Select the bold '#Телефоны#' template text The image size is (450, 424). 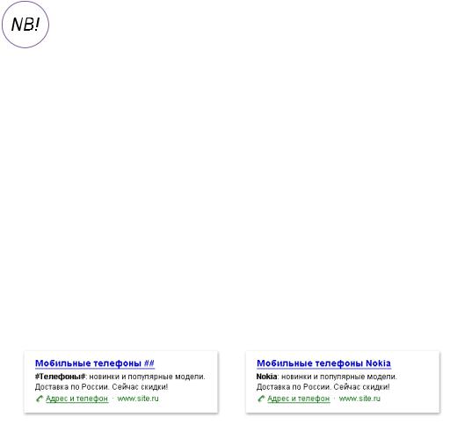coord(60,377)
